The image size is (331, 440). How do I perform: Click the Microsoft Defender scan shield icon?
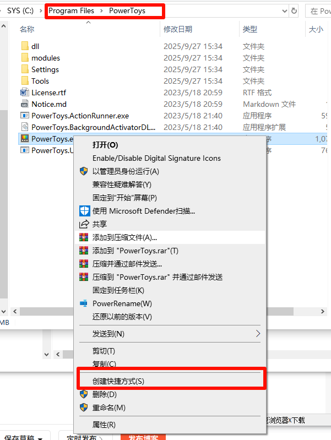(x=84, y=211)
